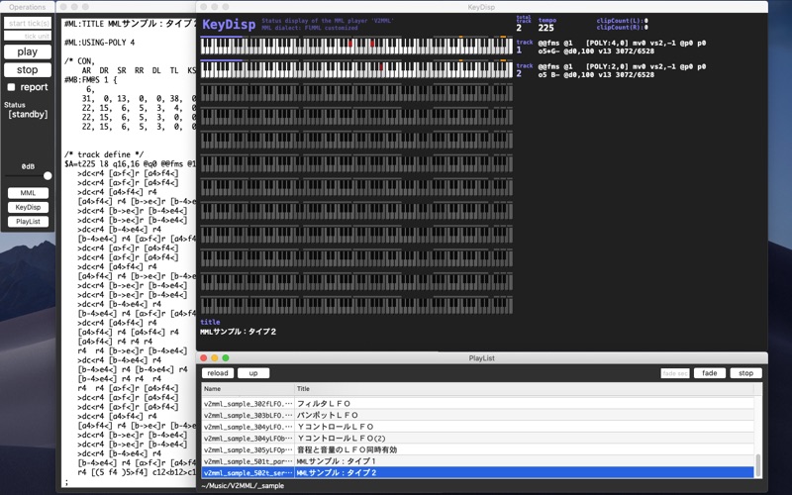Click reload in the PlayList window
Viewport: 792px width, 495px height.
tap(218, 373)
